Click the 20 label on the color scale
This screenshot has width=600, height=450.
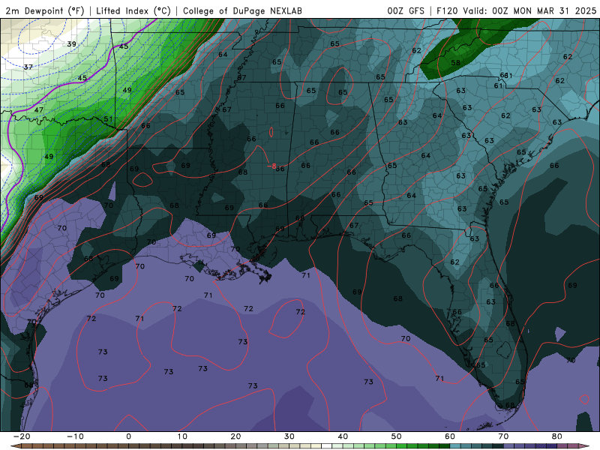235,436
